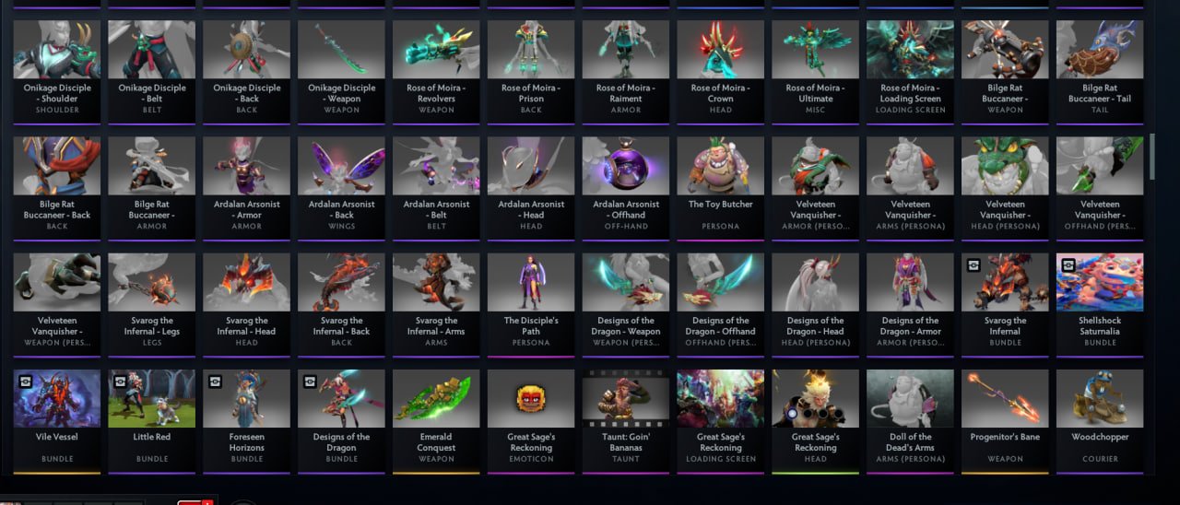Open the Taunt: Goin' Bananas item
Viewport: 1180px width, 505px height.
tap(626, 420)
